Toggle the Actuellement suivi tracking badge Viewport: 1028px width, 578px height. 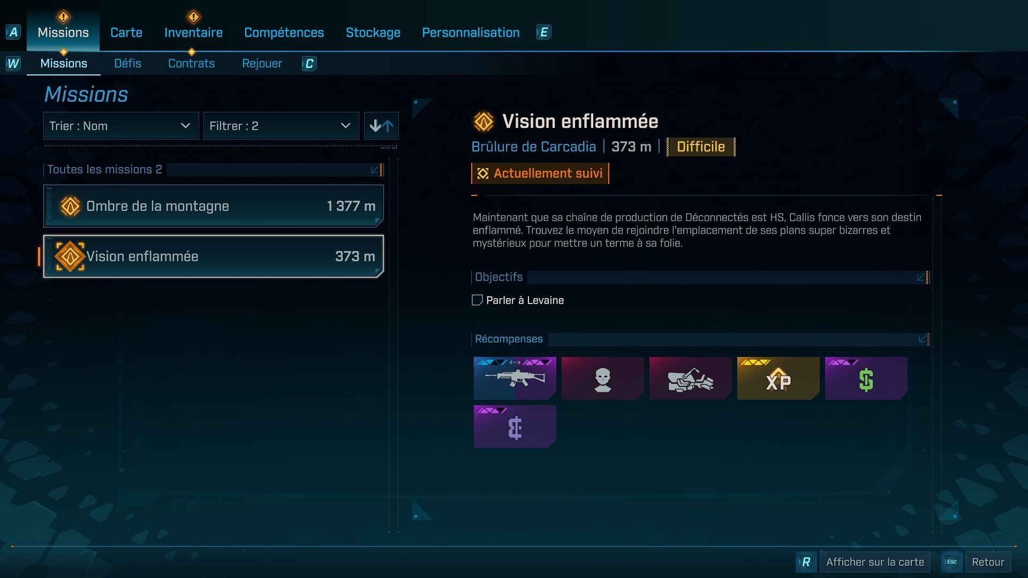(x=540, y=173)
